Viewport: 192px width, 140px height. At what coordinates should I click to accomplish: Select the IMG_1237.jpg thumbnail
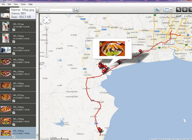click(x=6, y=97)
